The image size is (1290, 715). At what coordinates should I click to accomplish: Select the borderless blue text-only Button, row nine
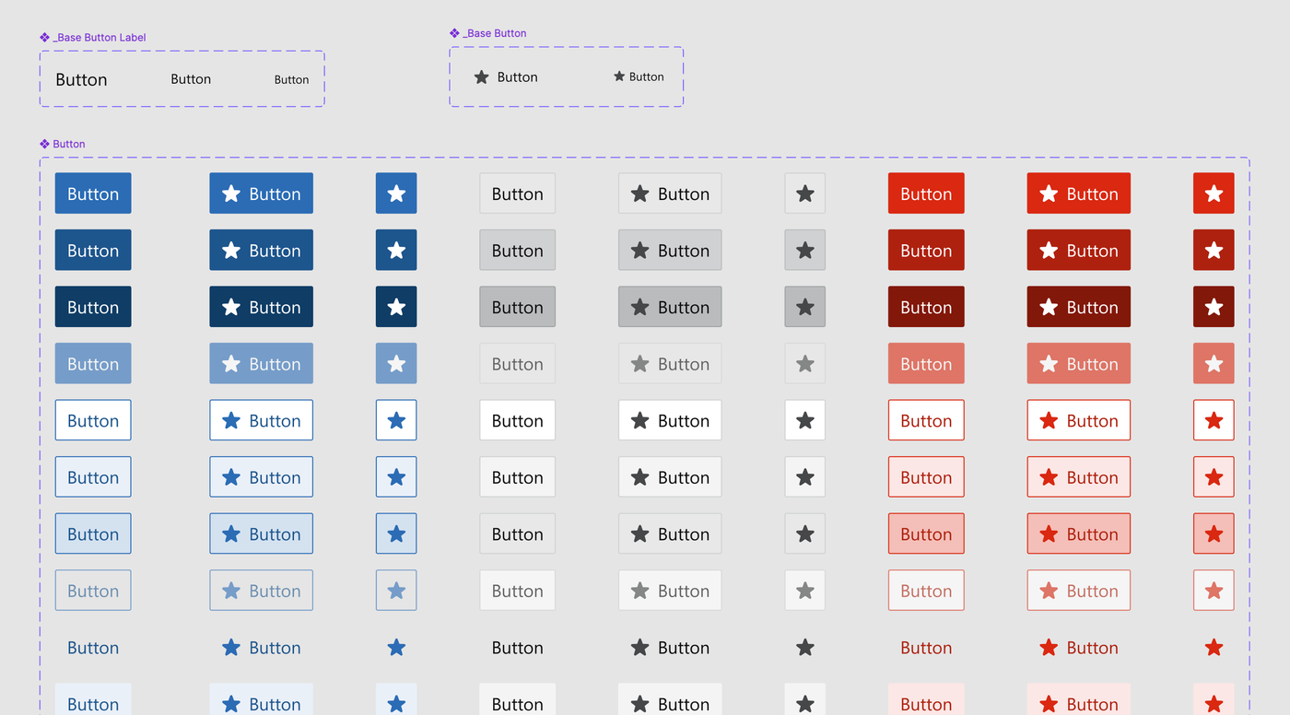pos(93,647)
